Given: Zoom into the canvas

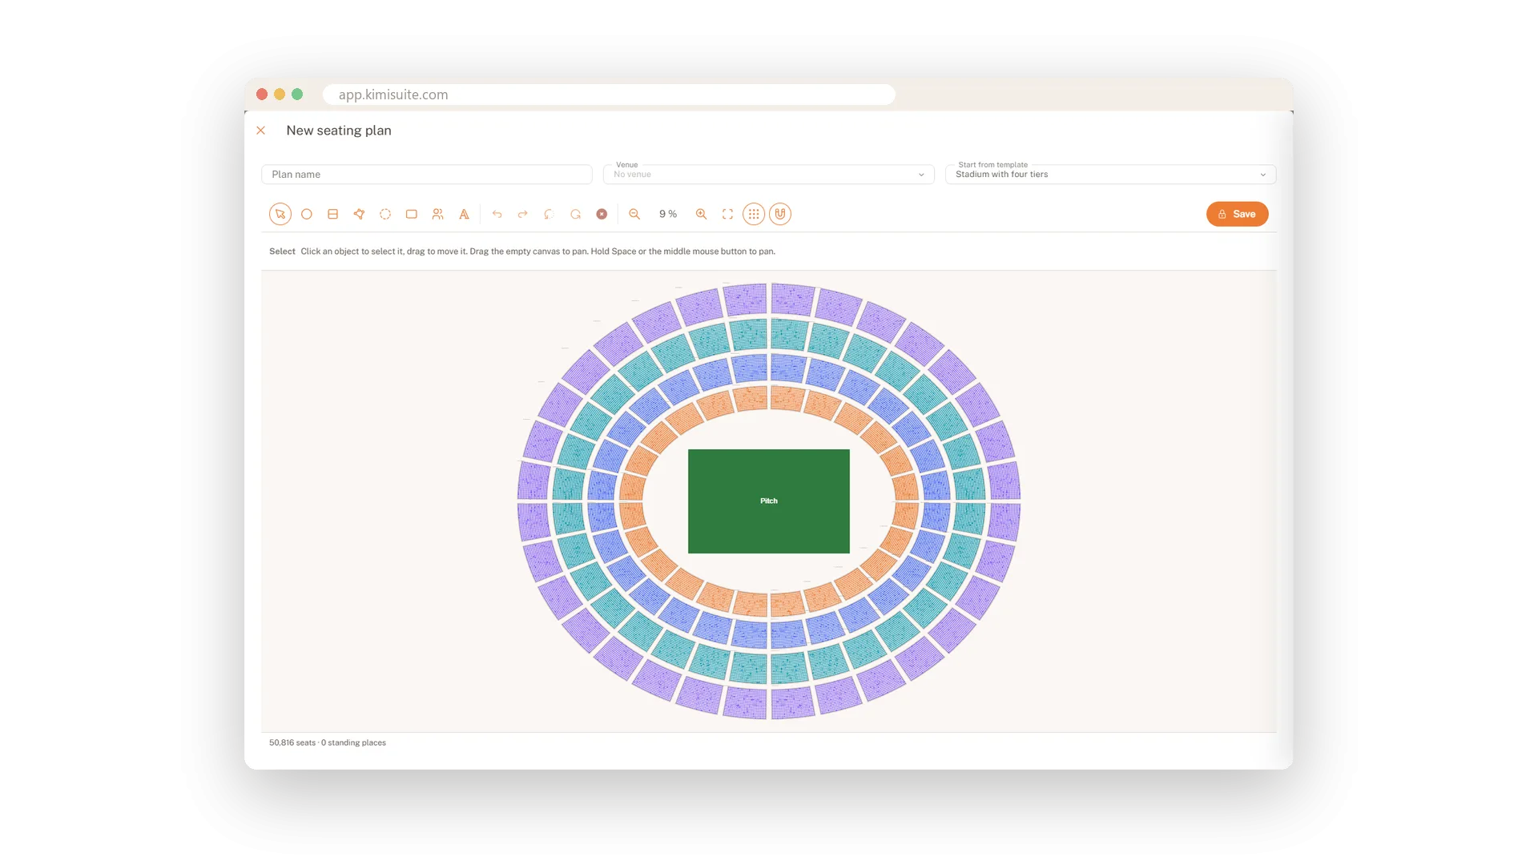Looking at the screenshot, I should click(x=701, y=214).
